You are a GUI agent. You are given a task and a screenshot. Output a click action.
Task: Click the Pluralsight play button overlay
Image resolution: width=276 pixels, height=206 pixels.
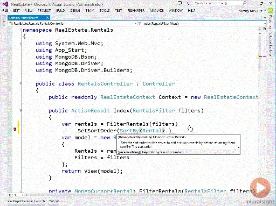[260, 188]
